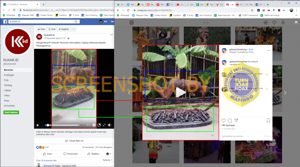Open Facebook video settings gear
The image size is (300, 167).
pos(94,125)
